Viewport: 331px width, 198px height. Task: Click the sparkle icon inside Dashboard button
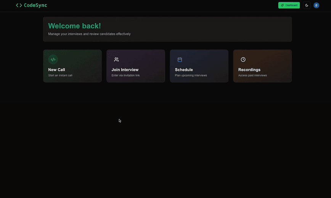point(282,5)
